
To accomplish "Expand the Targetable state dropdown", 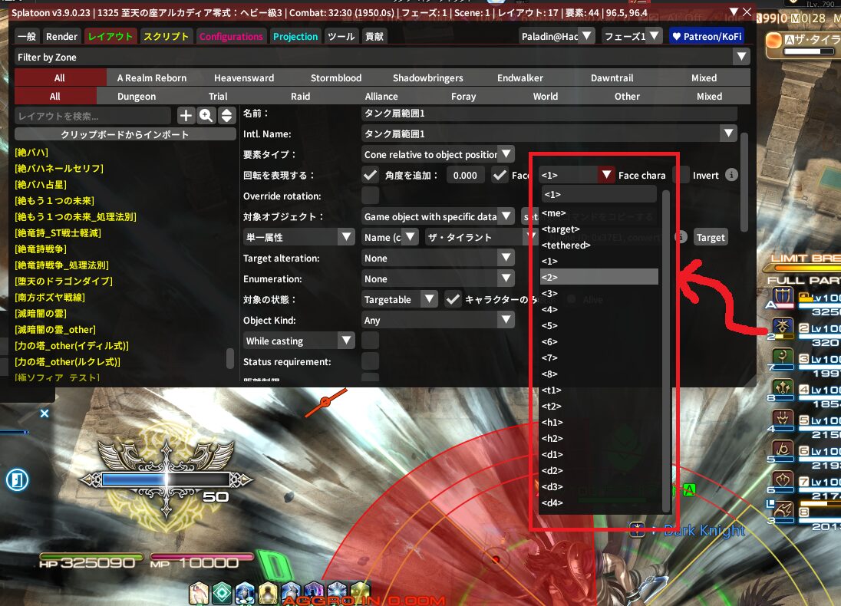I will coord(400,299).
